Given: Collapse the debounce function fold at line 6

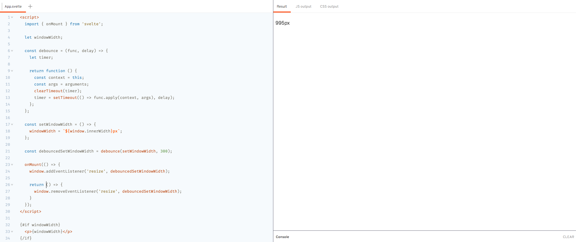Looking at the screenshot, I should point(12,51).
